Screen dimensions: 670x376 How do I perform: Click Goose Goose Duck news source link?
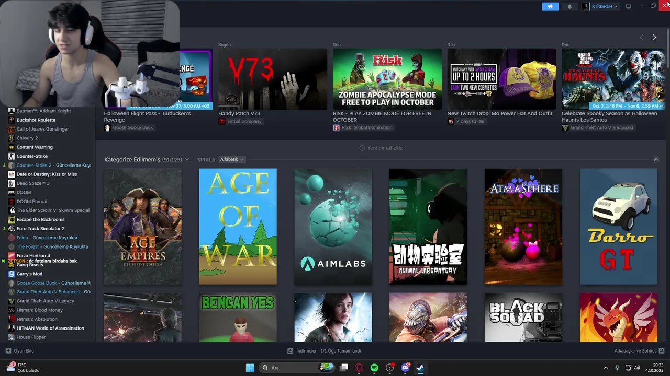click(x=133, y=127)
